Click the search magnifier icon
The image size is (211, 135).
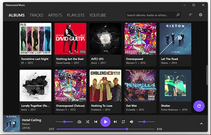point(178,15)
